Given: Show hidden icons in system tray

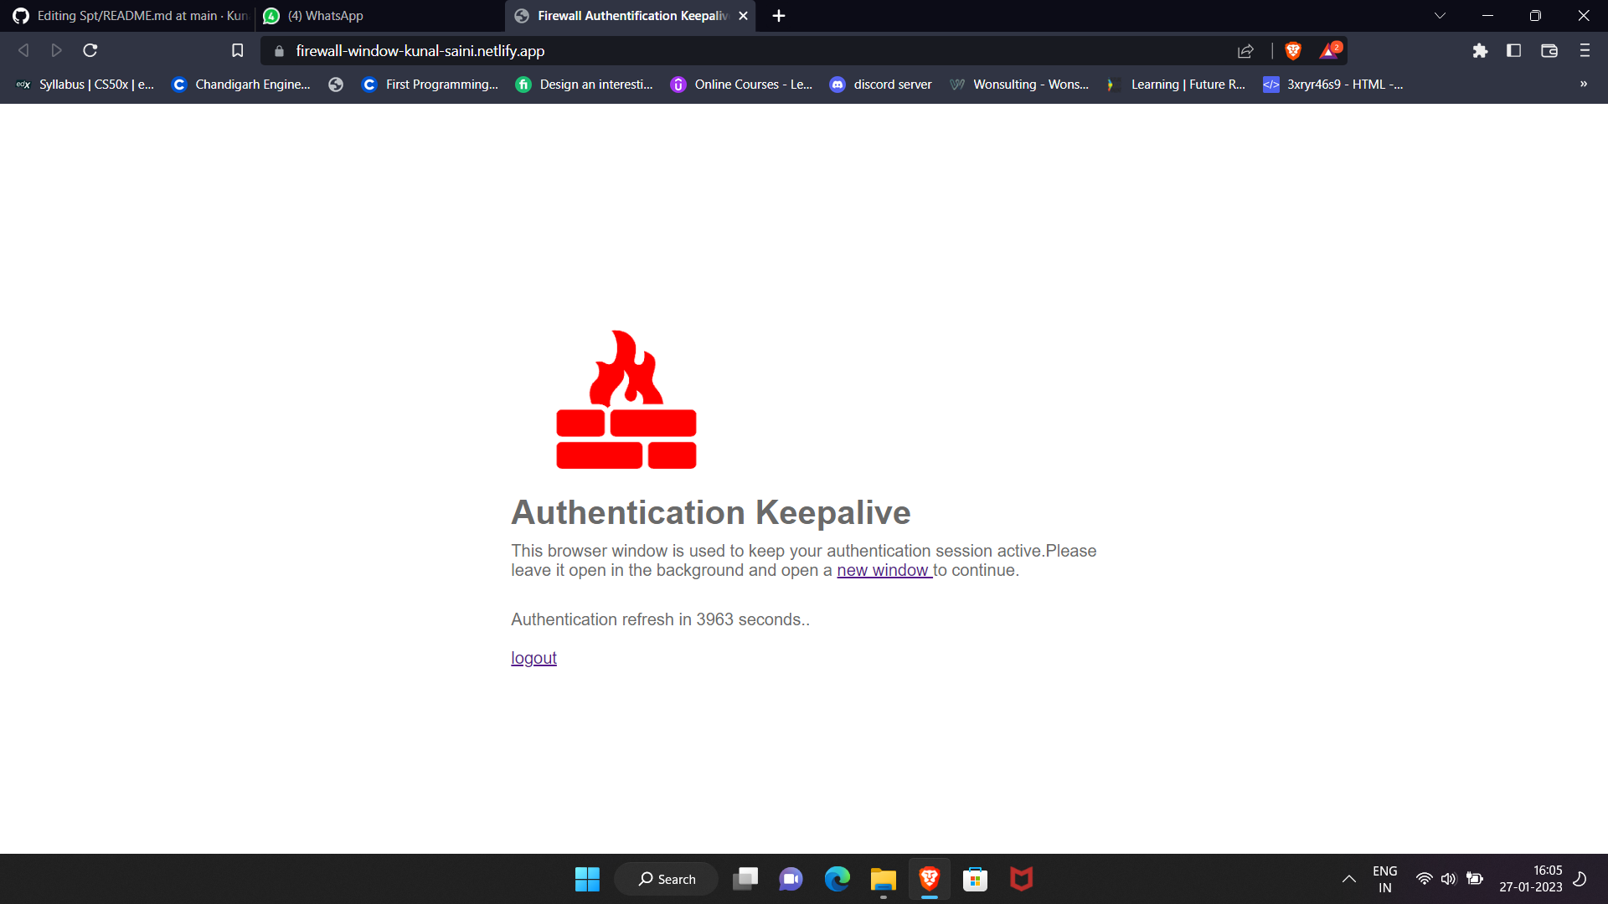Looking at the screenshot, I should click(1349, 879).
